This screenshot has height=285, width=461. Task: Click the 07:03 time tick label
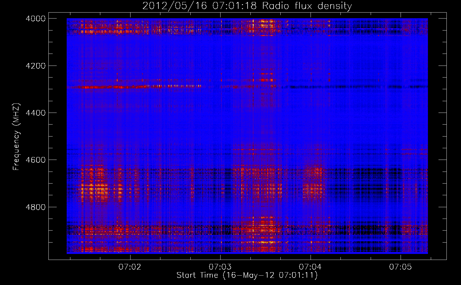[x=220, y=267]
